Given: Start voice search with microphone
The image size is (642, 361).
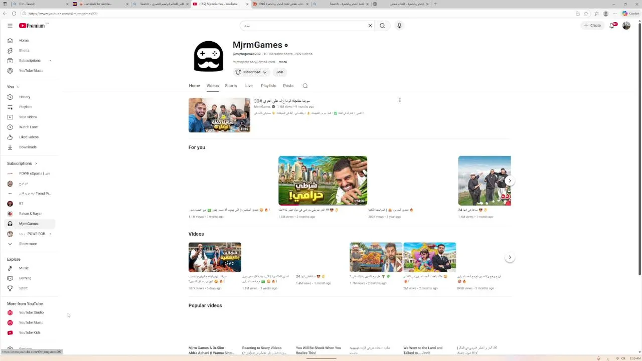Looking at the screenshot, I should coord(399,26).
